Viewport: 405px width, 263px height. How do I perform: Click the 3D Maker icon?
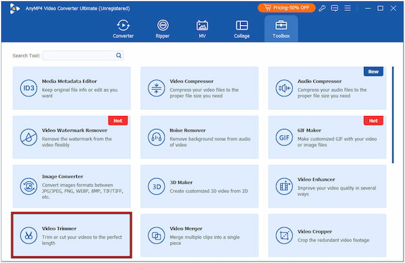(x=157, y=186)
